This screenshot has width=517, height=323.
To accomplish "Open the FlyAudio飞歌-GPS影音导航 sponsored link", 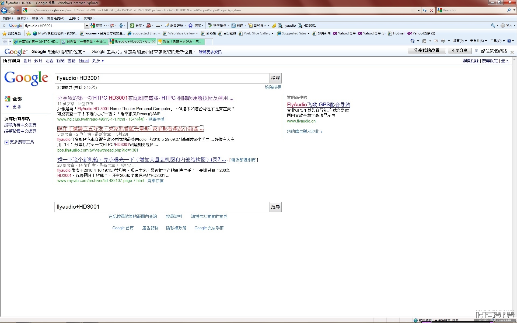I will click(319, 105).
